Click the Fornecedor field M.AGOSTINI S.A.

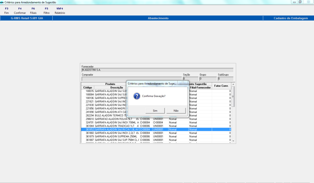(x=157, y=70)
